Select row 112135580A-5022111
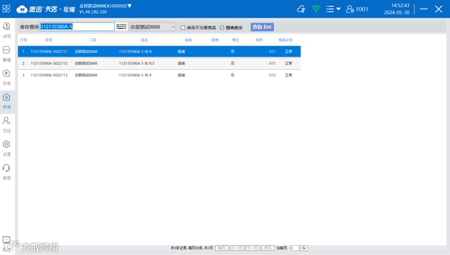Image resolution: width=450 pixels, height=255 pixels. 159,51
